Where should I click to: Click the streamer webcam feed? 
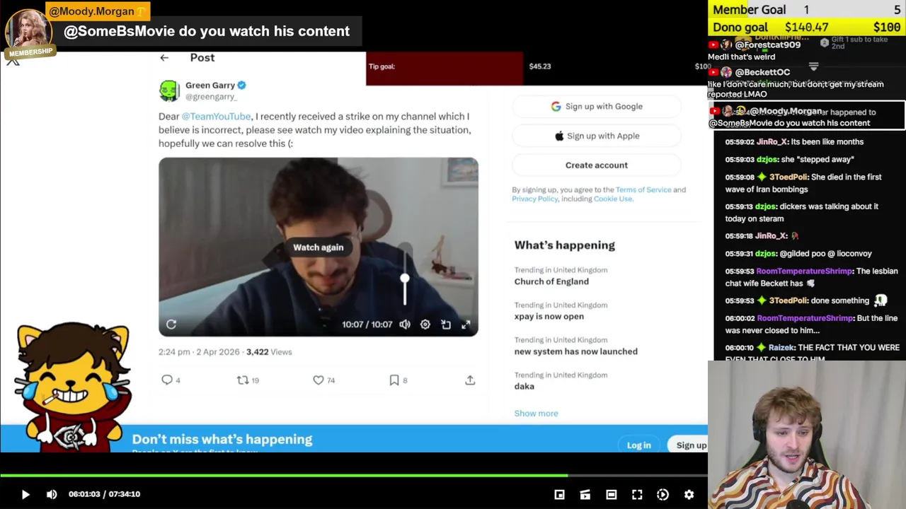click(x=807, y=435)
